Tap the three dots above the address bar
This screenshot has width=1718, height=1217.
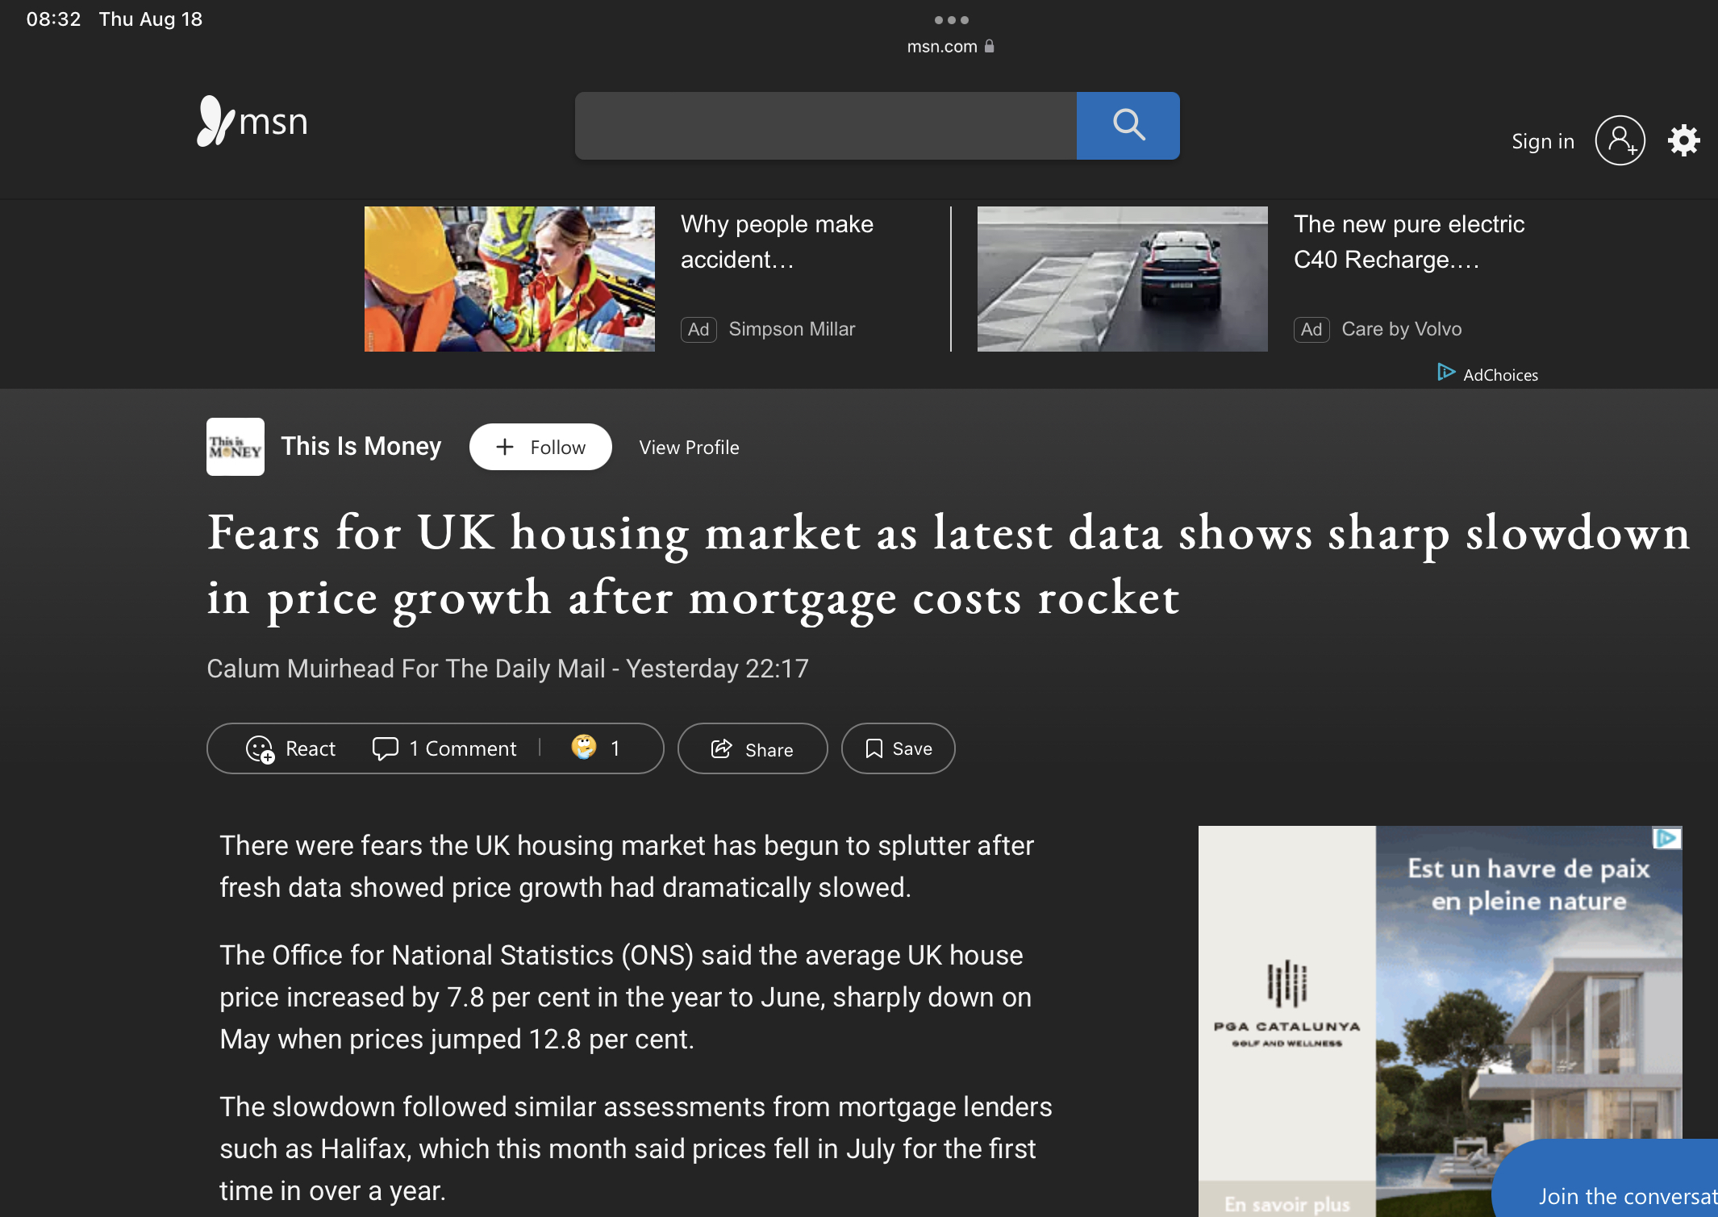[x=951, y=20]
